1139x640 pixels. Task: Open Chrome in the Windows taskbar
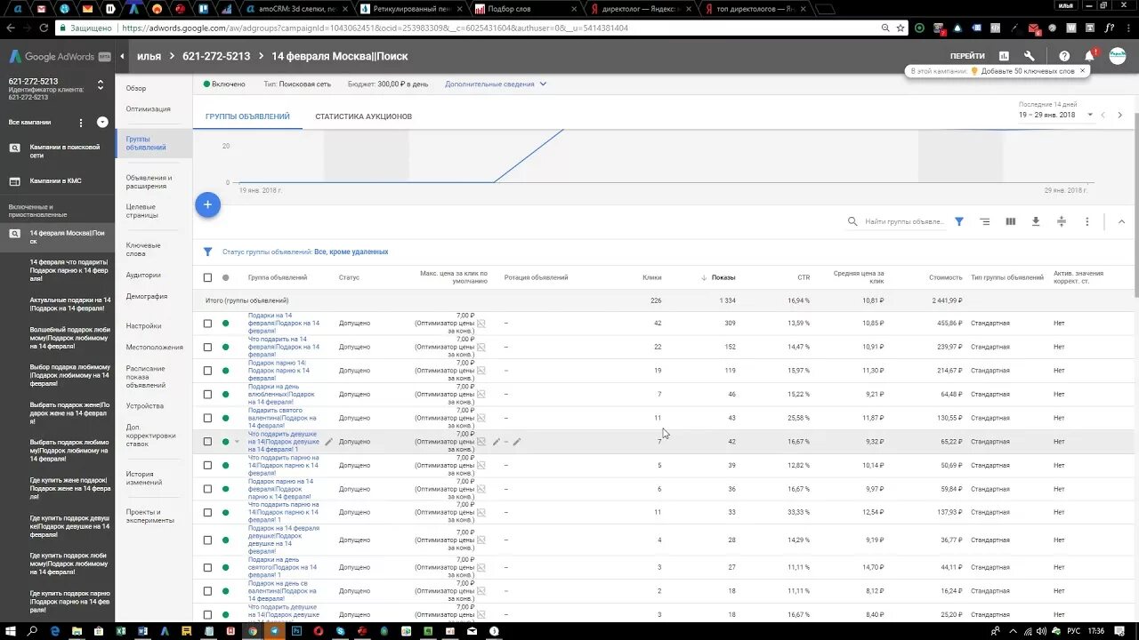click(x=253, y=631)
